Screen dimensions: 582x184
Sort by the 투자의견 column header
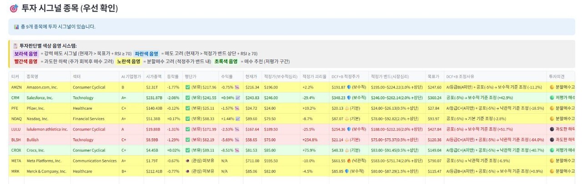pos(561,76)
